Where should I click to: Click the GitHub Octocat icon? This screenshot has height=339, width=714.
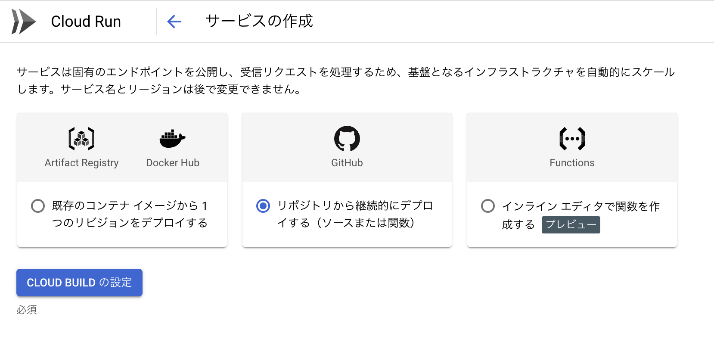pyautogui.click(x=347, y=138)
